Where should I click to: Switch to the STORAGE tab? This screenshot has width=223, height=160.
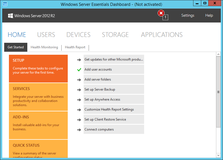tap(115, 34)
